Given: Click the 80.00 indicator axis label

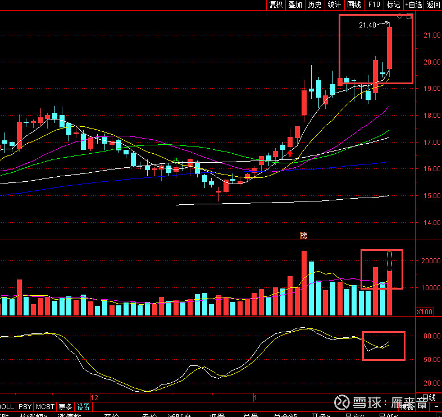Looking at the screenshot, I should tap(432, 336).
